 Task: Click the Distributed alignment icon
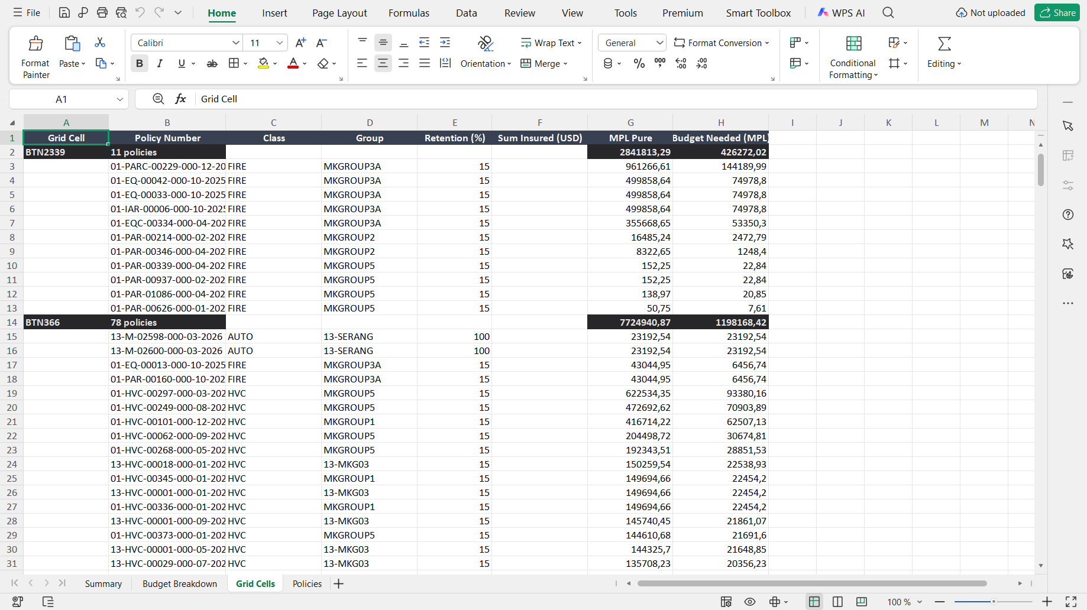(x=445, y=63)
